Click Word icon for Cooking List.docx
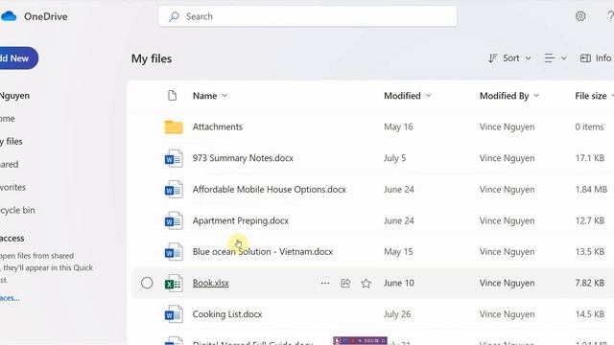The width and height of the screenshot is (614, 345). (174, 314)
